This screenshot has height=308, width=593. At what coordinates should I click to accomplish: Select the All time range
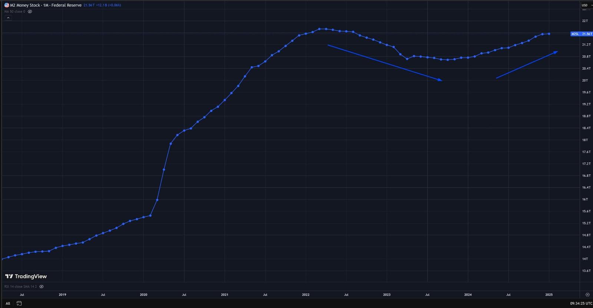click(8, 303)
